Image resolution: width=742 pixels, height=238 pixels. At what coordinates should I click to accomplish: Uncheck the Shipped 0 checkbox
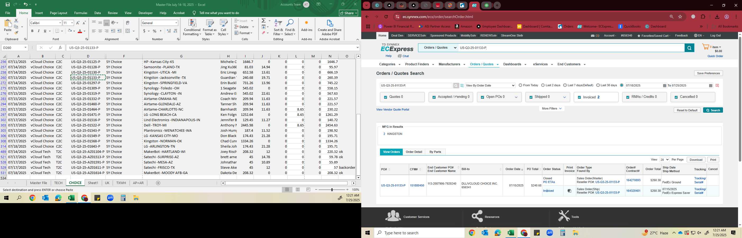[530, 97]
